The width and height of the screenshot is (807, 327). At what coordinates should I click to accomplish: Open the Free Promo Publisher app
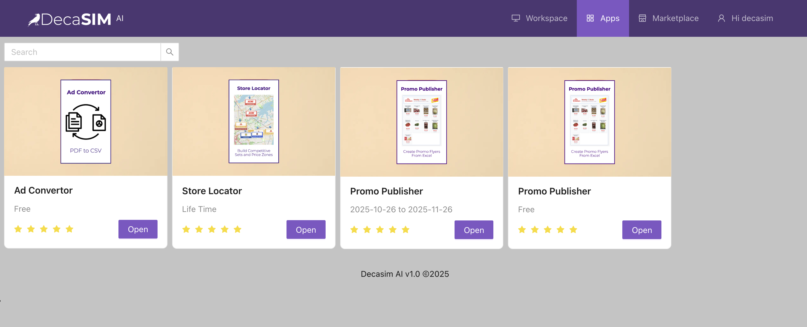(641, 230)
